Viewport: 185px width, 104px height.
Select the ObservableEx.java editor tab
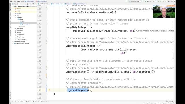click(57, 4)
